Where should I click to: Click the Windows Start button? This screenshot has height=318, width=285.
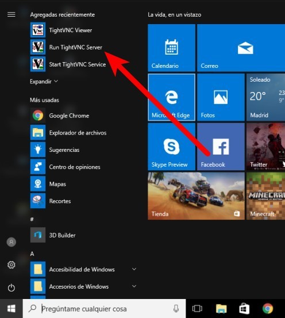point(11,309)
